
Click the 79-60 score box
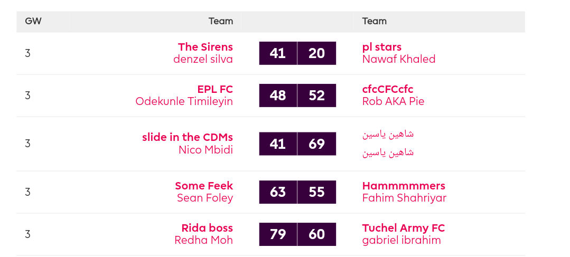(297, 234)
